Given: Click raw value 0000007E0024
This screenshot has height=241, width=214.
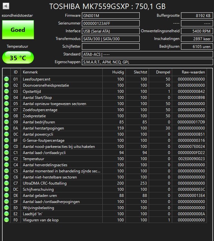Looking at the screenshot, I should click(x=191, y=147).
